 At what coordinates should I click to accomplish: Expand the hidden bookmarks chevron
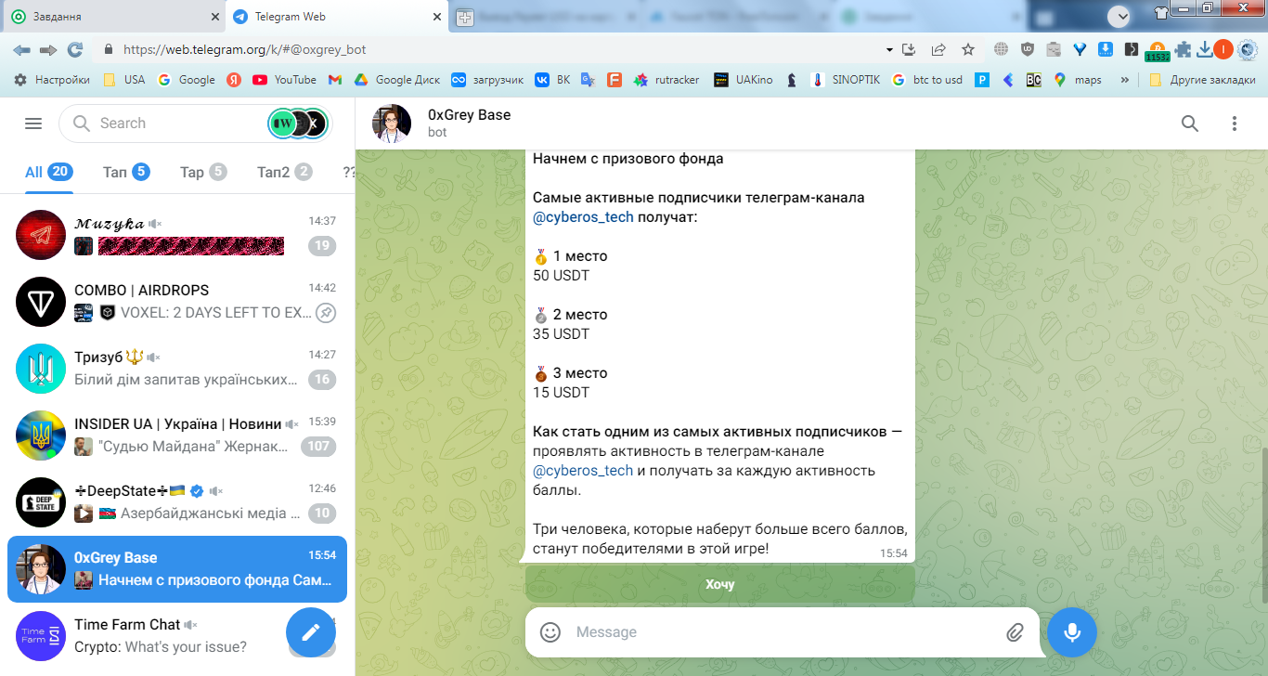[x=1125, y=80]
